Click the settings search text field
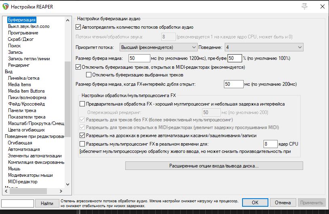The width and height of the screenshot is (329, 214). tap(18, 203)
